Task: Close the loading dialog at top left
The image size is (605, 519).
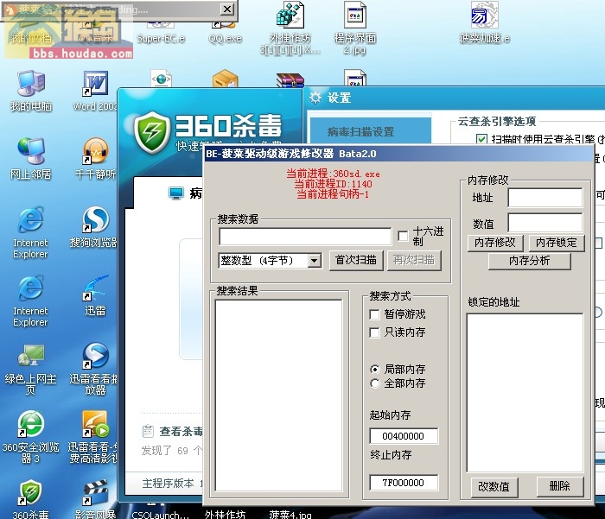Action: pyautogui.click(x=227, y=9)
